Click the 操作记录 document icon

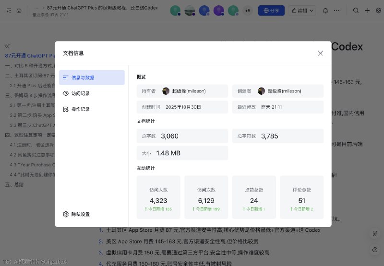[x=66, y=109]
